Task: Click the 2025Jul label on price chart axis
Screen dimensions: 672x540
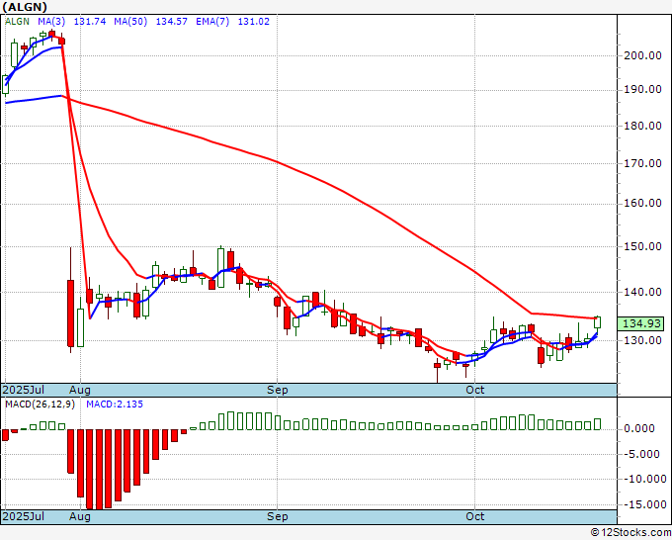Action: pyautogui.click(x=23, y=390)
